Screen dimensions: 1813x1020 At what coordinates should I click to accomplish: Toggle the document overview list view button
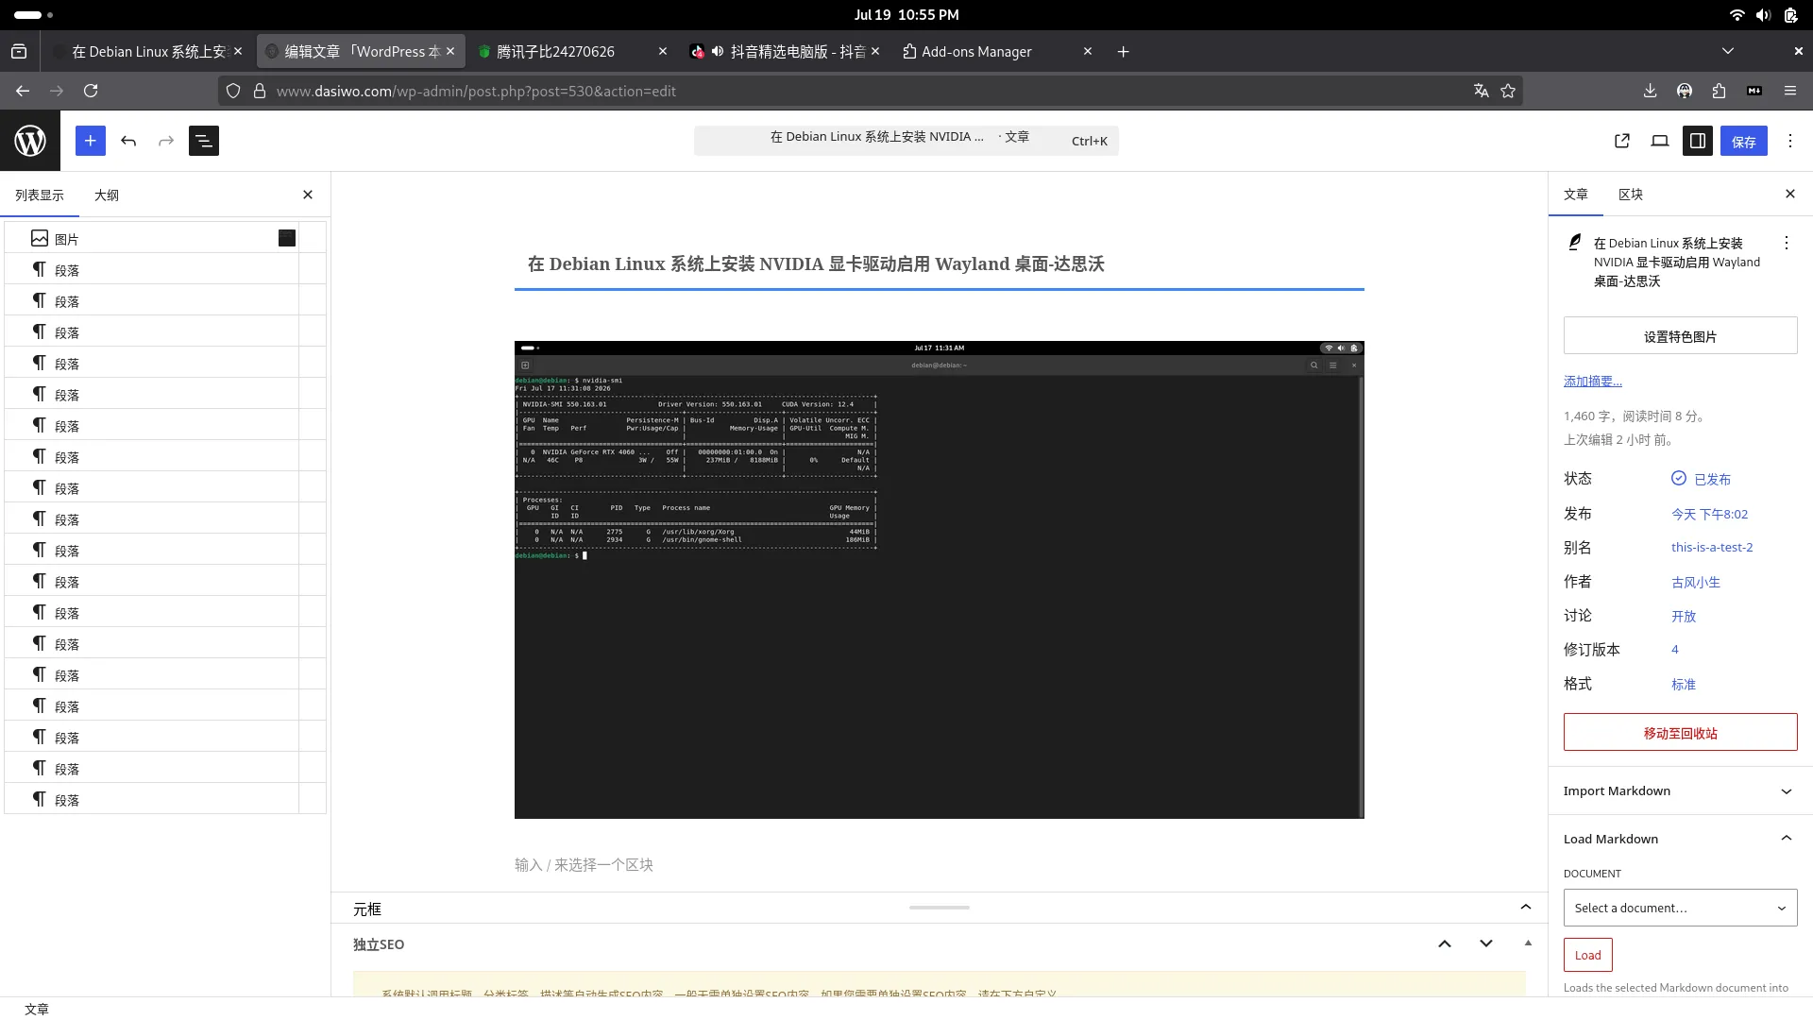tap(204, 141)
